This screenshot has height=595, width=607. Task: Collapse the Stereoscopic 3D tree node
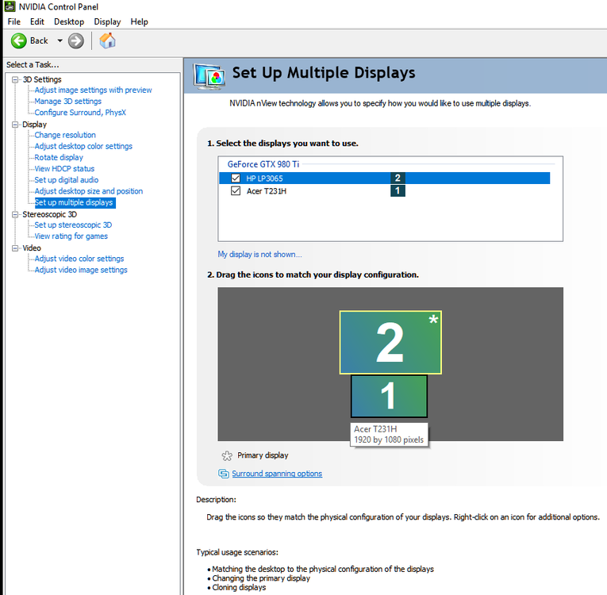click(x=15, y=214)
